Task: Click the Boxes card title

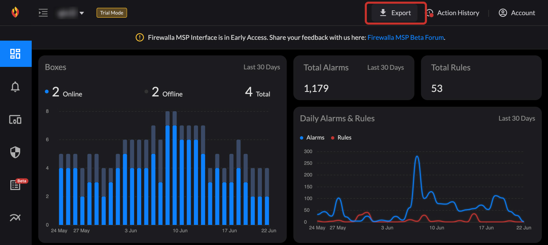Action: point(56,67)
